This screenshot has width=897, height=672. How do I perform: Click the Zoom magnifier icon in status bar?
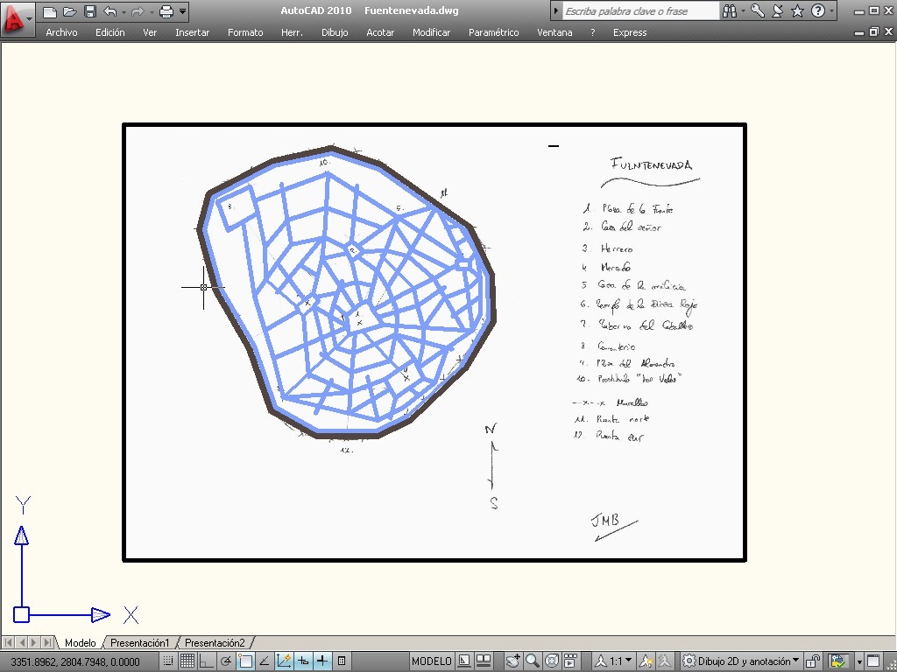532,661
